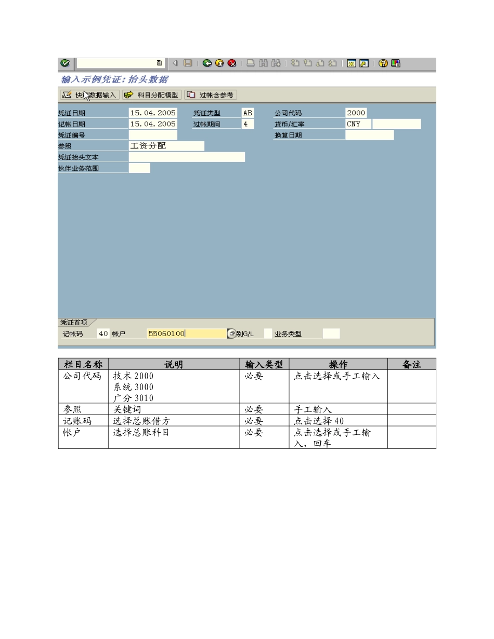Screen dimensions: 494x639
Task: Click the 凭证类型 field showing AB
Action: (x=248, y=113)
